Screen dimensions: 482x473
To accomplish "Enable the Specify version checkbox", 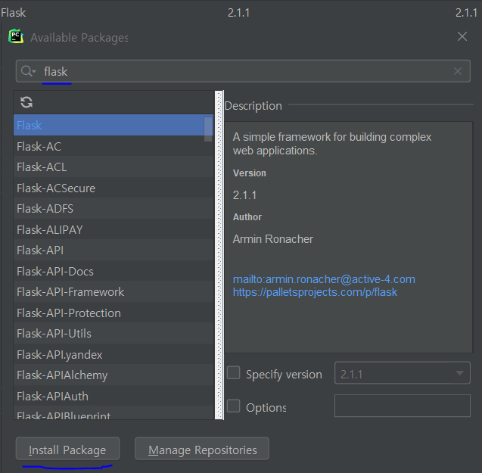I will click(x=233, y=373).
